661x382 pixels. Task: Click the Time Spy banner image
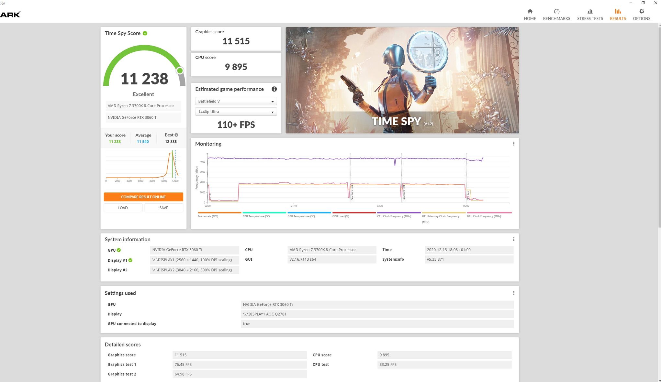point(402,80)
